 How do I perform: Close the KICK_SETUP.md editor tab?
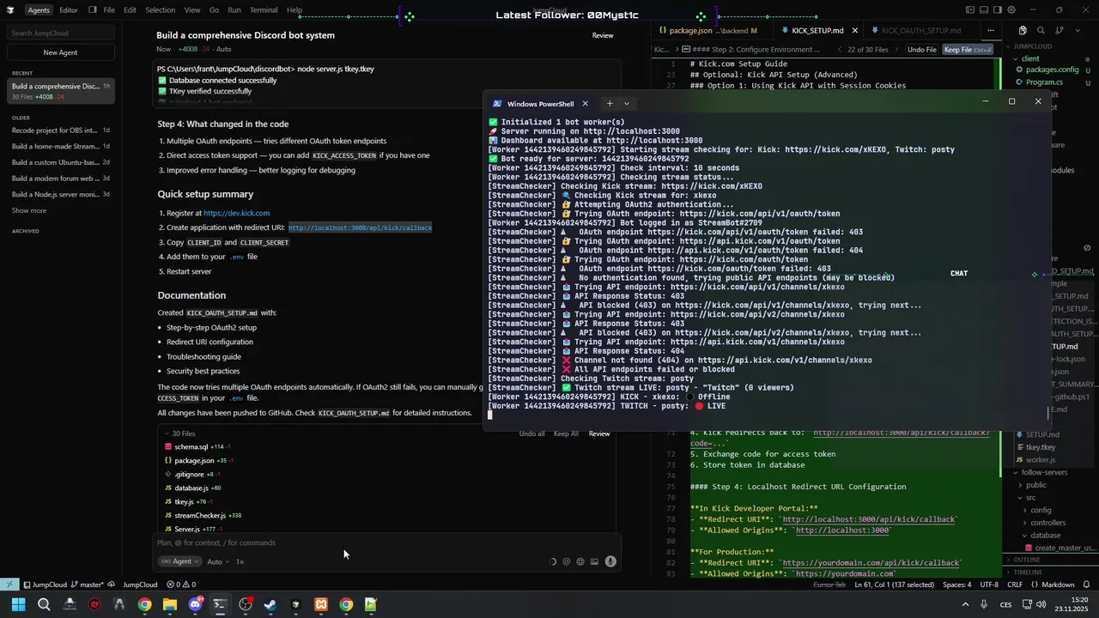(x=857, y=30)
